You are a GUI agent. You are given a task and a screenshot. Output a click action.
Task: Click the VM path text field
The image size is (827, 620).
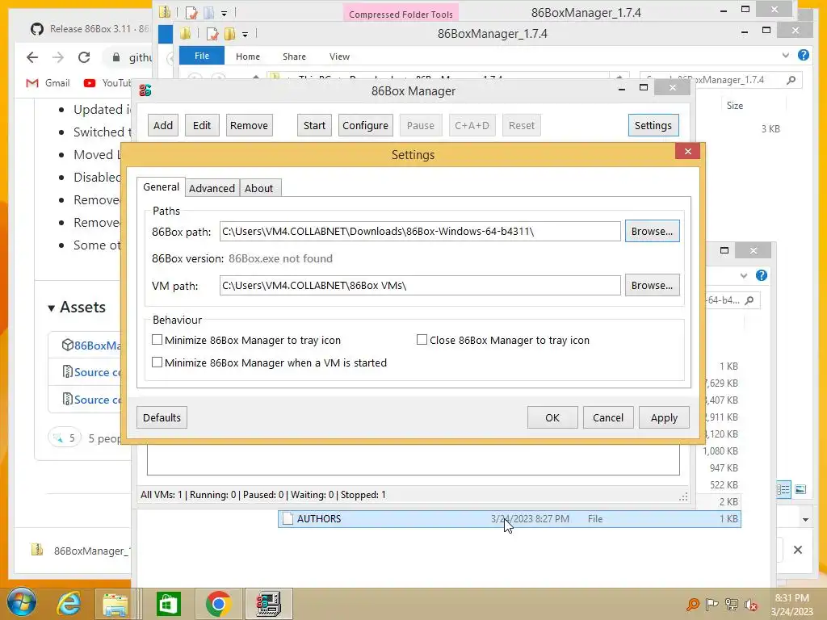coord(420,285)
